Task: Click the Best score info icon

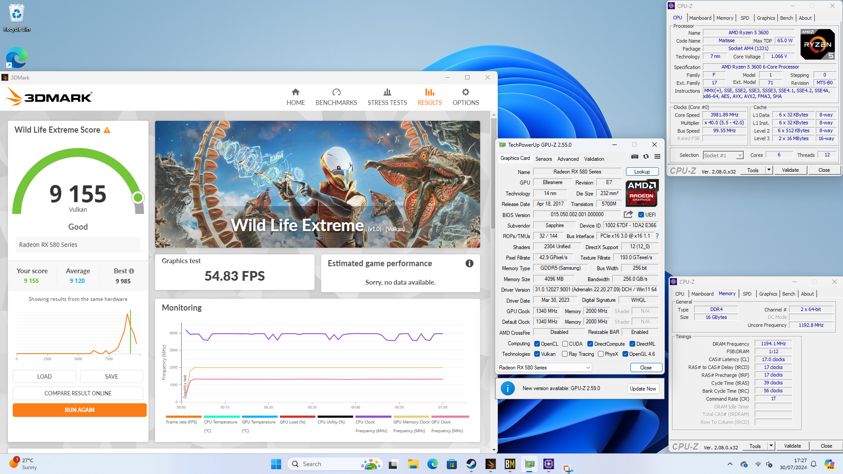Action: [131, 271]
